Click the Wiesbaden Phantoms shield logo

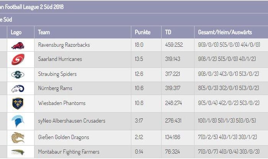(18, 103)
